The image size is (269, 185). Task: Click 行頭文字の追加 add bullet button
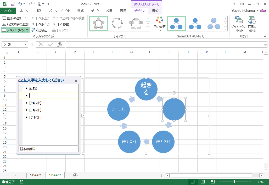click(x=15, y=24)
